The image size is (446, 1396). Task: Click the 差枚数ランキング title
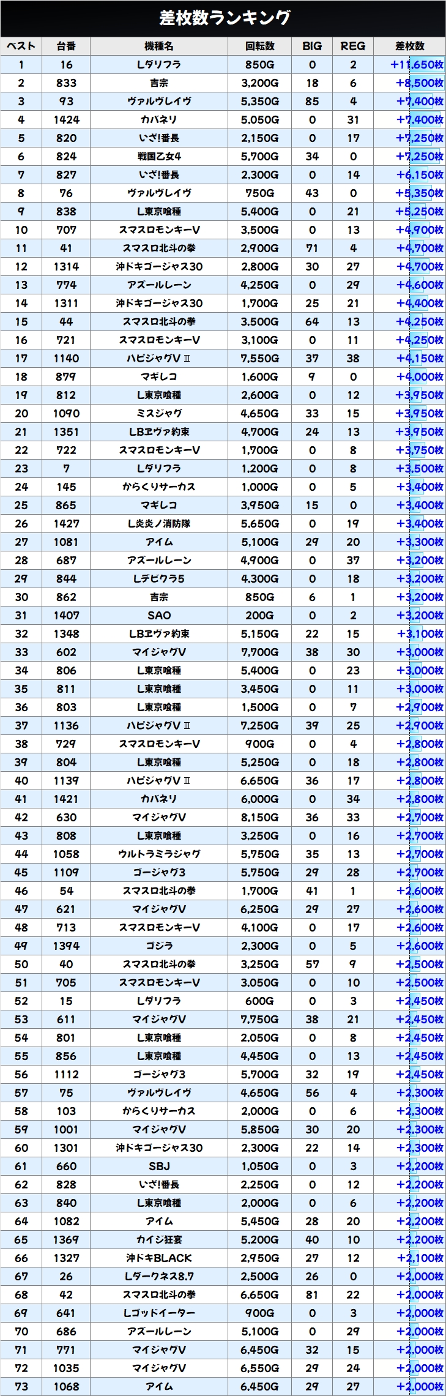pos(224,18)
